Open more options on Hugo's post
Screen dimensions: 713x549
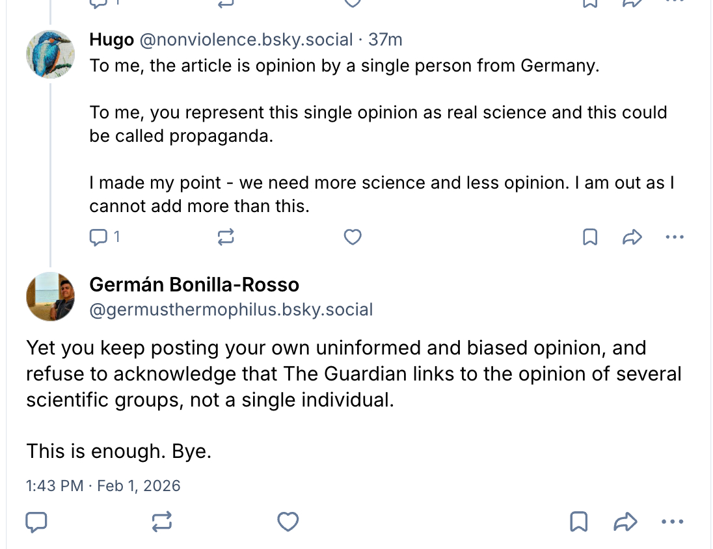675,238
